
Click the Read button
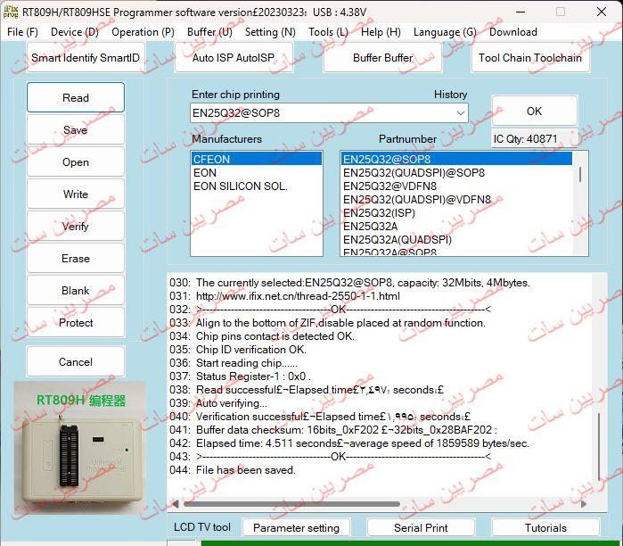[76, 98]
